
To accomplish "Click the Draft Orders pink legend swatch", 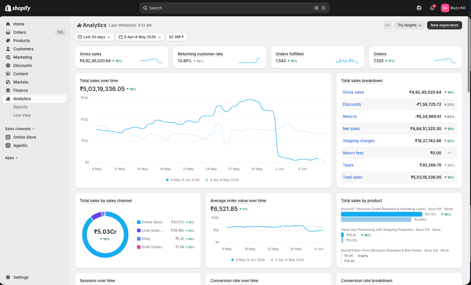I will tap(139, 247).
